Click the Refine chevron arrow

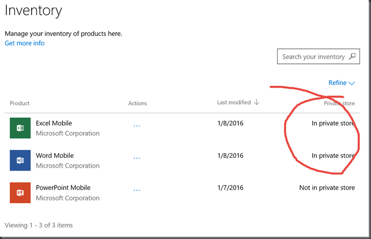(x=352, y=84)
